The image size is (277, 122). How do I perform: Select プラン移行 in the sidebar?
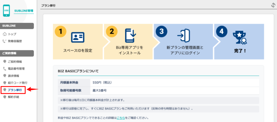pyautogui.click(x=15, y=90)
